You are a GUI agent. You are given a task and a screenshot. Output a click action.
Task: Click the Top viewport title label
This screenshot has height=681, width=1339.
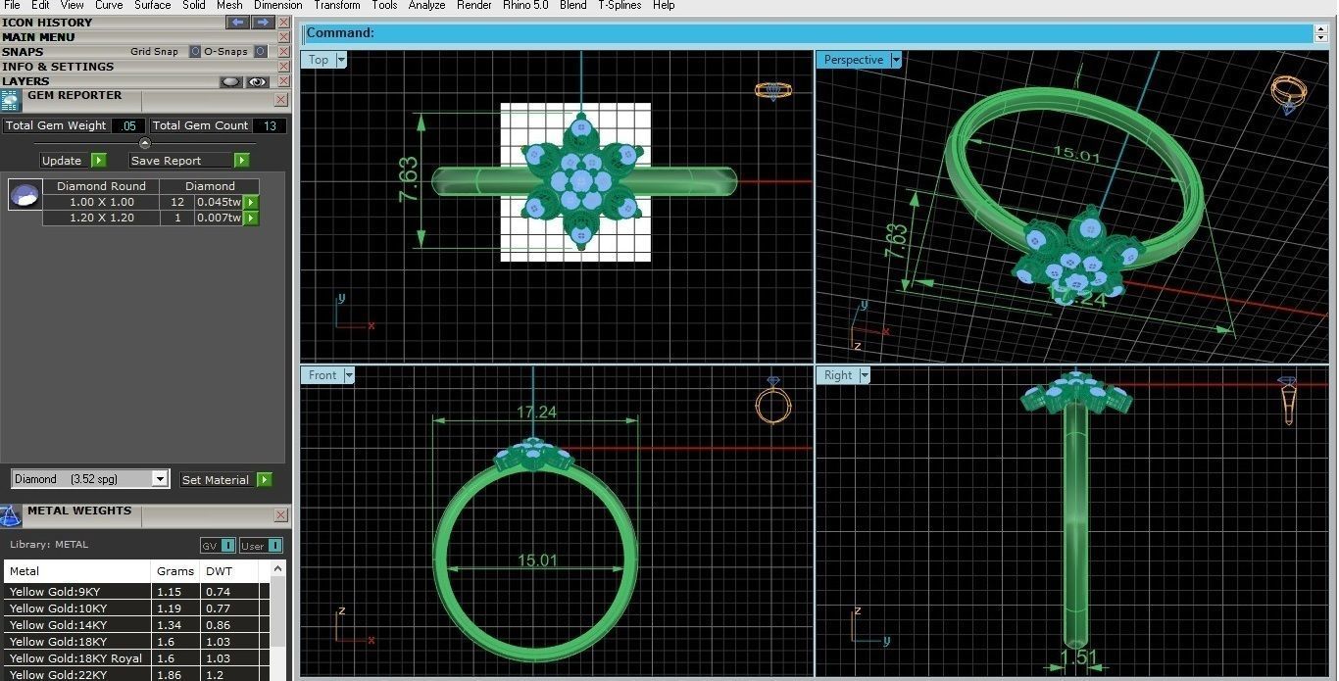pos(319,60)
